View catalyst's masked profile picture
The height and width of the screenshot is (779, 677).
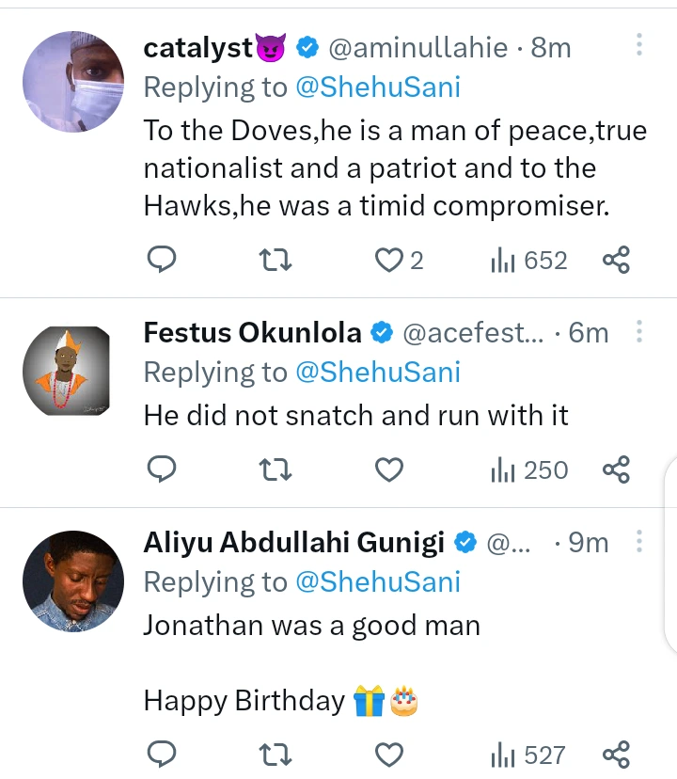click(x=73, y=82)
